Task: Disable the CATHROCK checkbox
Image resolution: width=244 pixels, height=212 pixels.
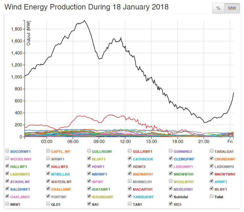Action: (130, 158)
